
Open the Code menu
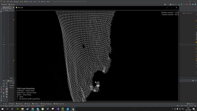pyautogui.click(x=22, y=2)
